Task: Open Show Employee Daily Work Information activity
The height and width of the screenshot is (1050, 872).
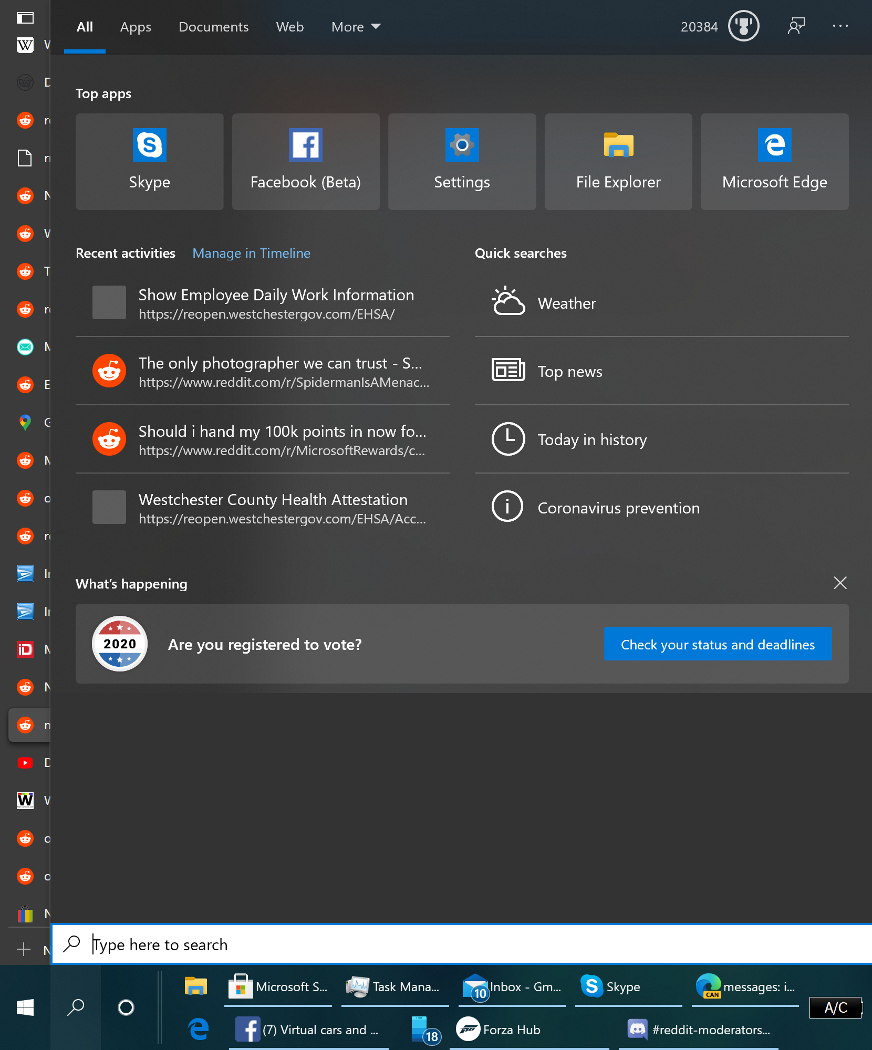Action: pos(263,303)
